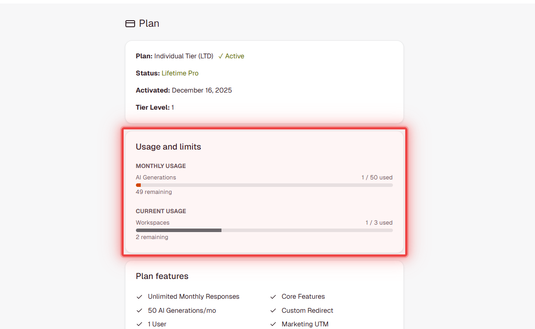Viewport: 535px width, 329px height.
Task: Click the checkmark next to "1 User"
Action: click(x=139, y=324)
